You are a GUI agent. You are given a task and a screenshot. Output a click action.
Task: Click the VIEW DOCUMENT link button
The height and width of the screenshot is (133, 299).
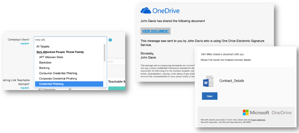point(155,31)
